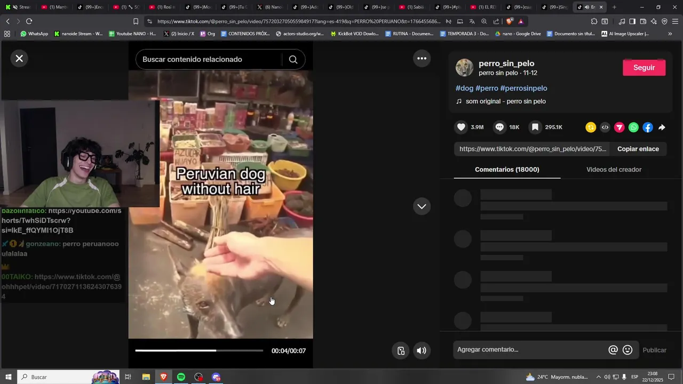Open File Explorer from the taskbar
This screenshot has height=384, width=683.
click(146, 377)
